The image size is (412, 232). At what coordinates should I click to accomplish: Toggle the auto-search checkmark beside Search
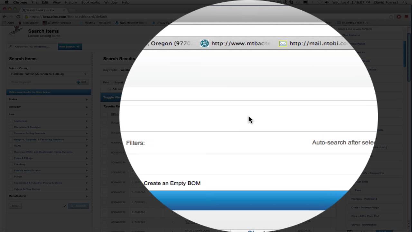65,206
